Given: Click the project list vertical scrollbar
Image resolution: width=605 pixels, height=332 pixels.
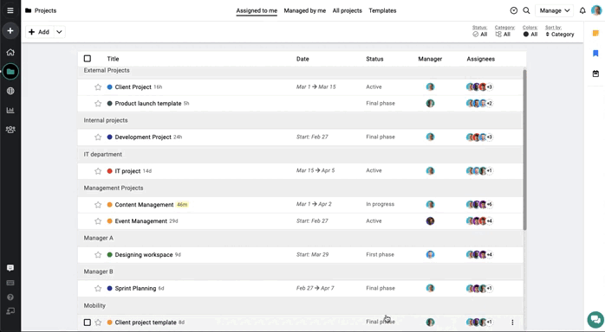Looking at the screenshot, I should pos(524,150).
